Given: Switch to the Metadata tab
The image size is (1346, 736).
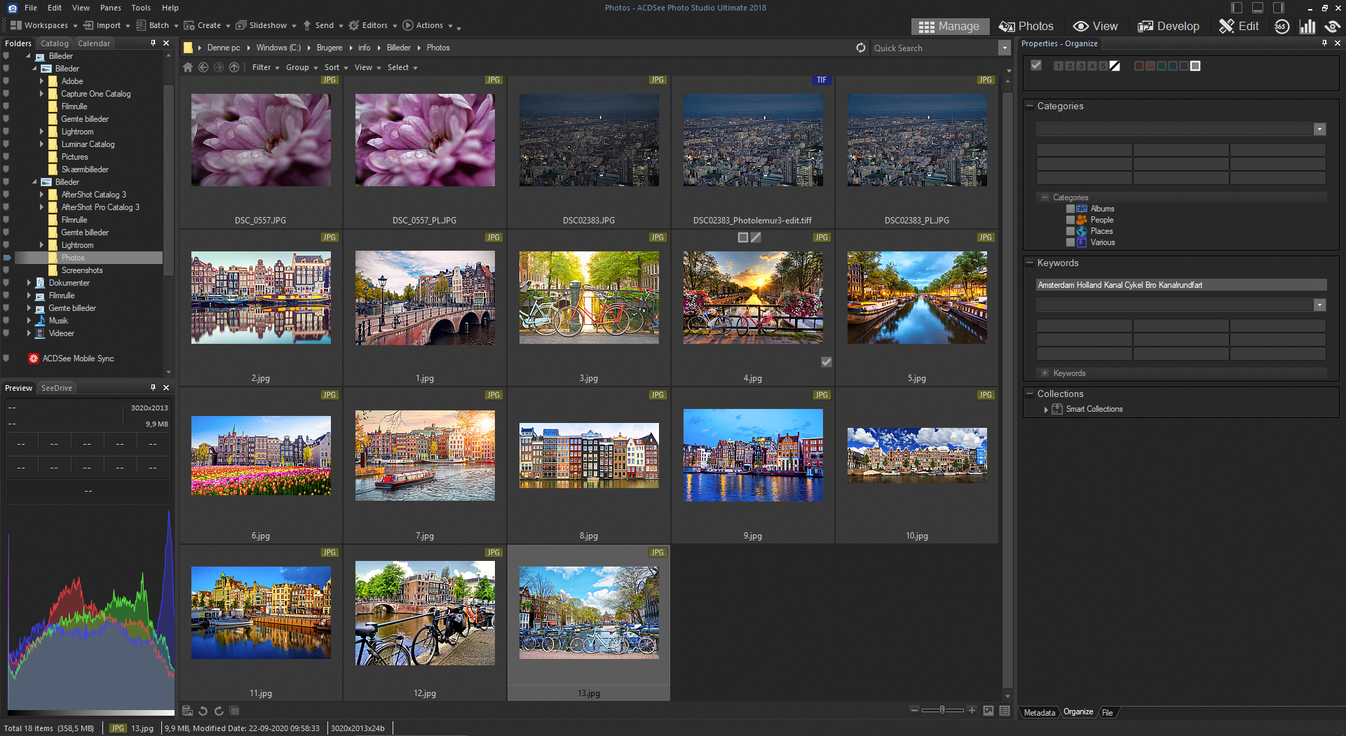Looking at the screenshot, I should [1038, 712].
